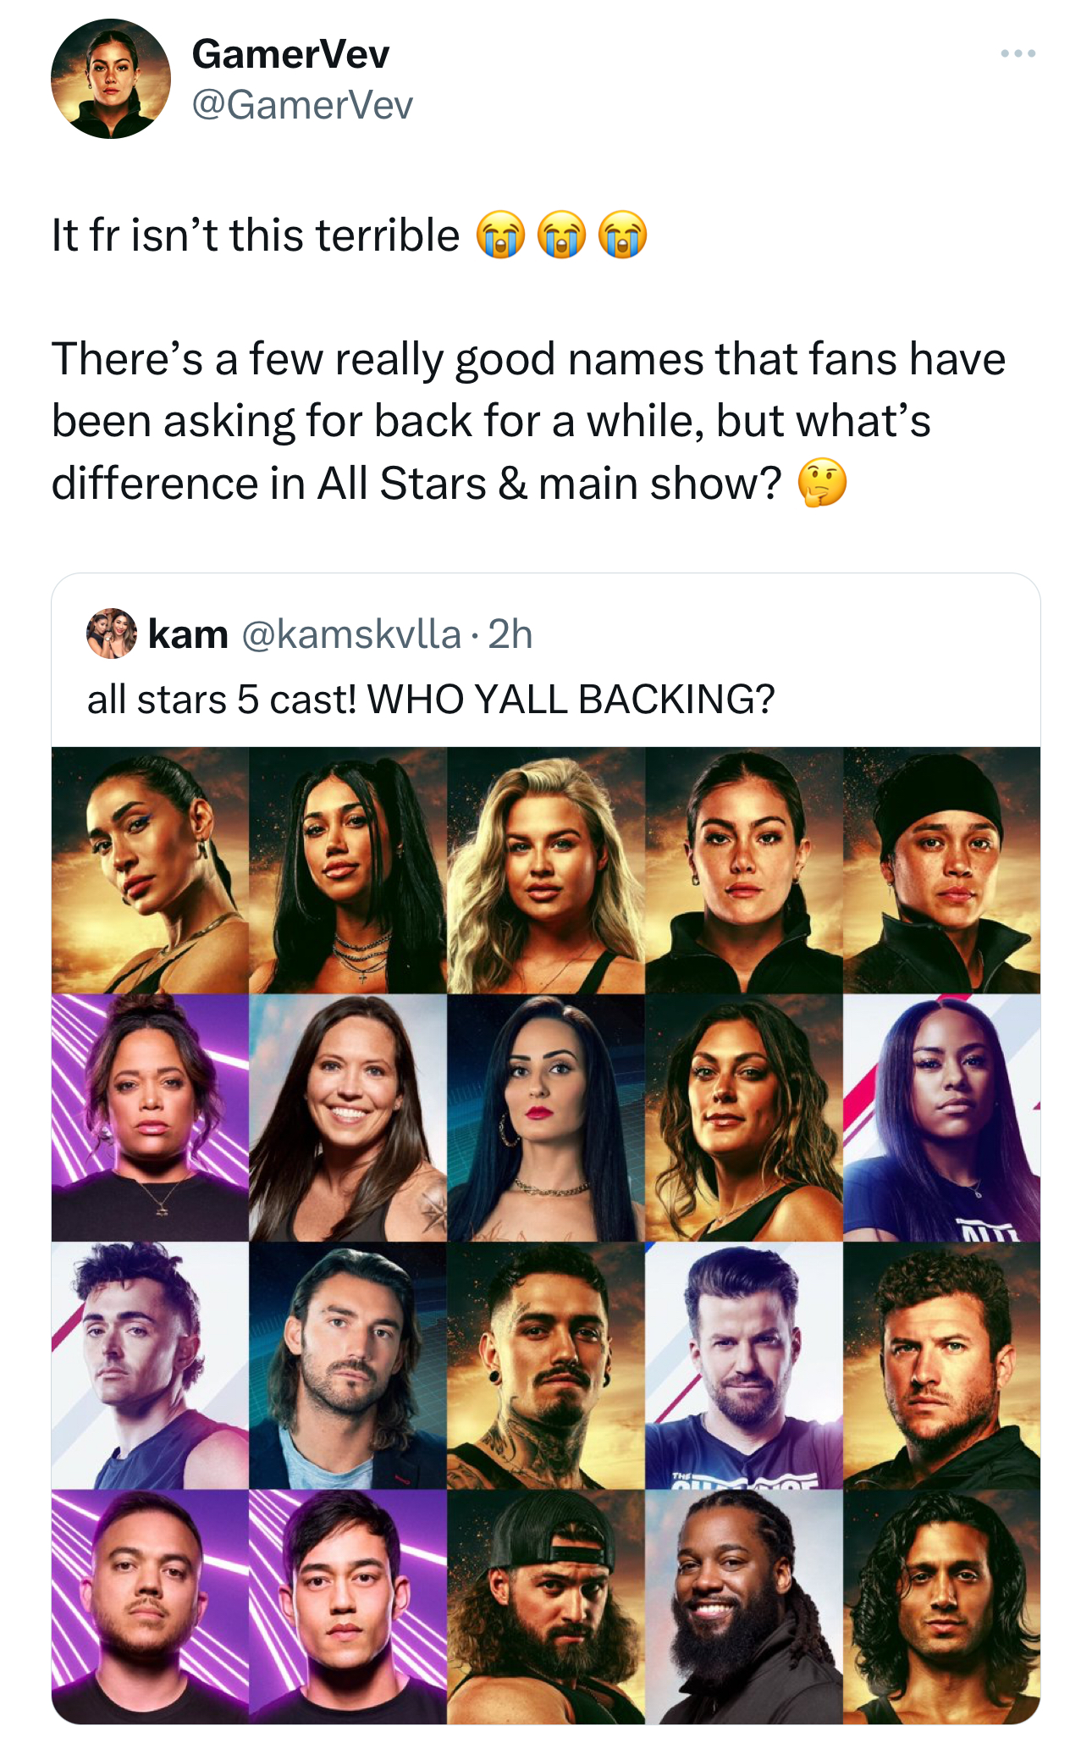View photo of man with long curly dark hair
This screenshot has height=1749, width=1092.
pos(941,1607)
